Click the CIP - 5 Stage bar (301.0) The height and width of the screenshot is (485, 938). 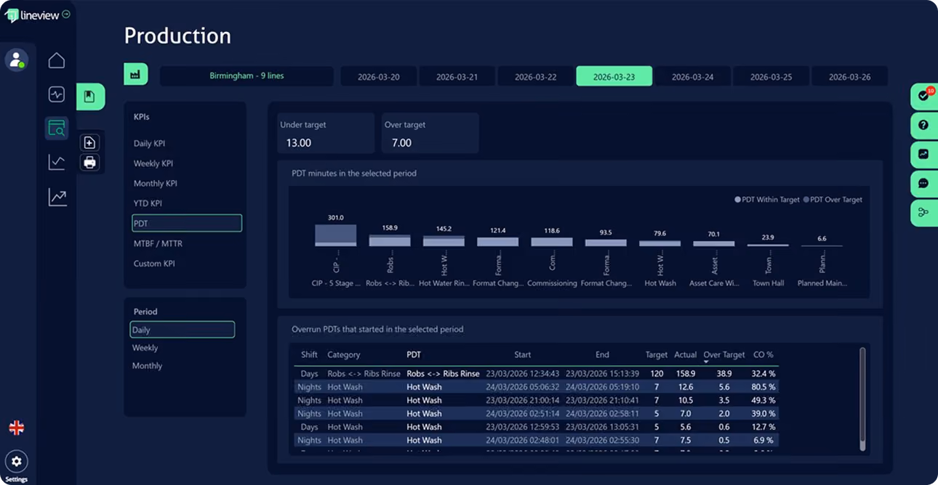tap(336, 235)
